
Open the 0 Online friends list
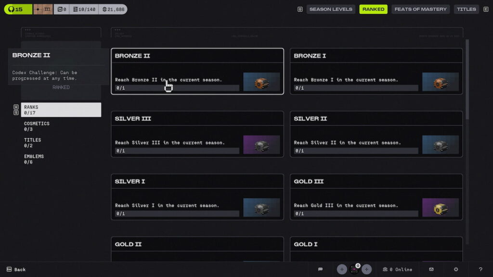pyautogui.click(x=397, y=269)
